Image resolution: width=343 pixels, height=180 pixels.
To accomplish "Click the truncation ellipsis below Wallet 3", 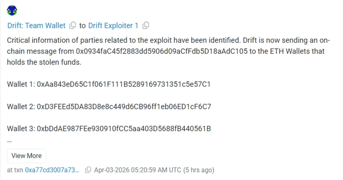I will pyautogui.click(x=9, y=140).
